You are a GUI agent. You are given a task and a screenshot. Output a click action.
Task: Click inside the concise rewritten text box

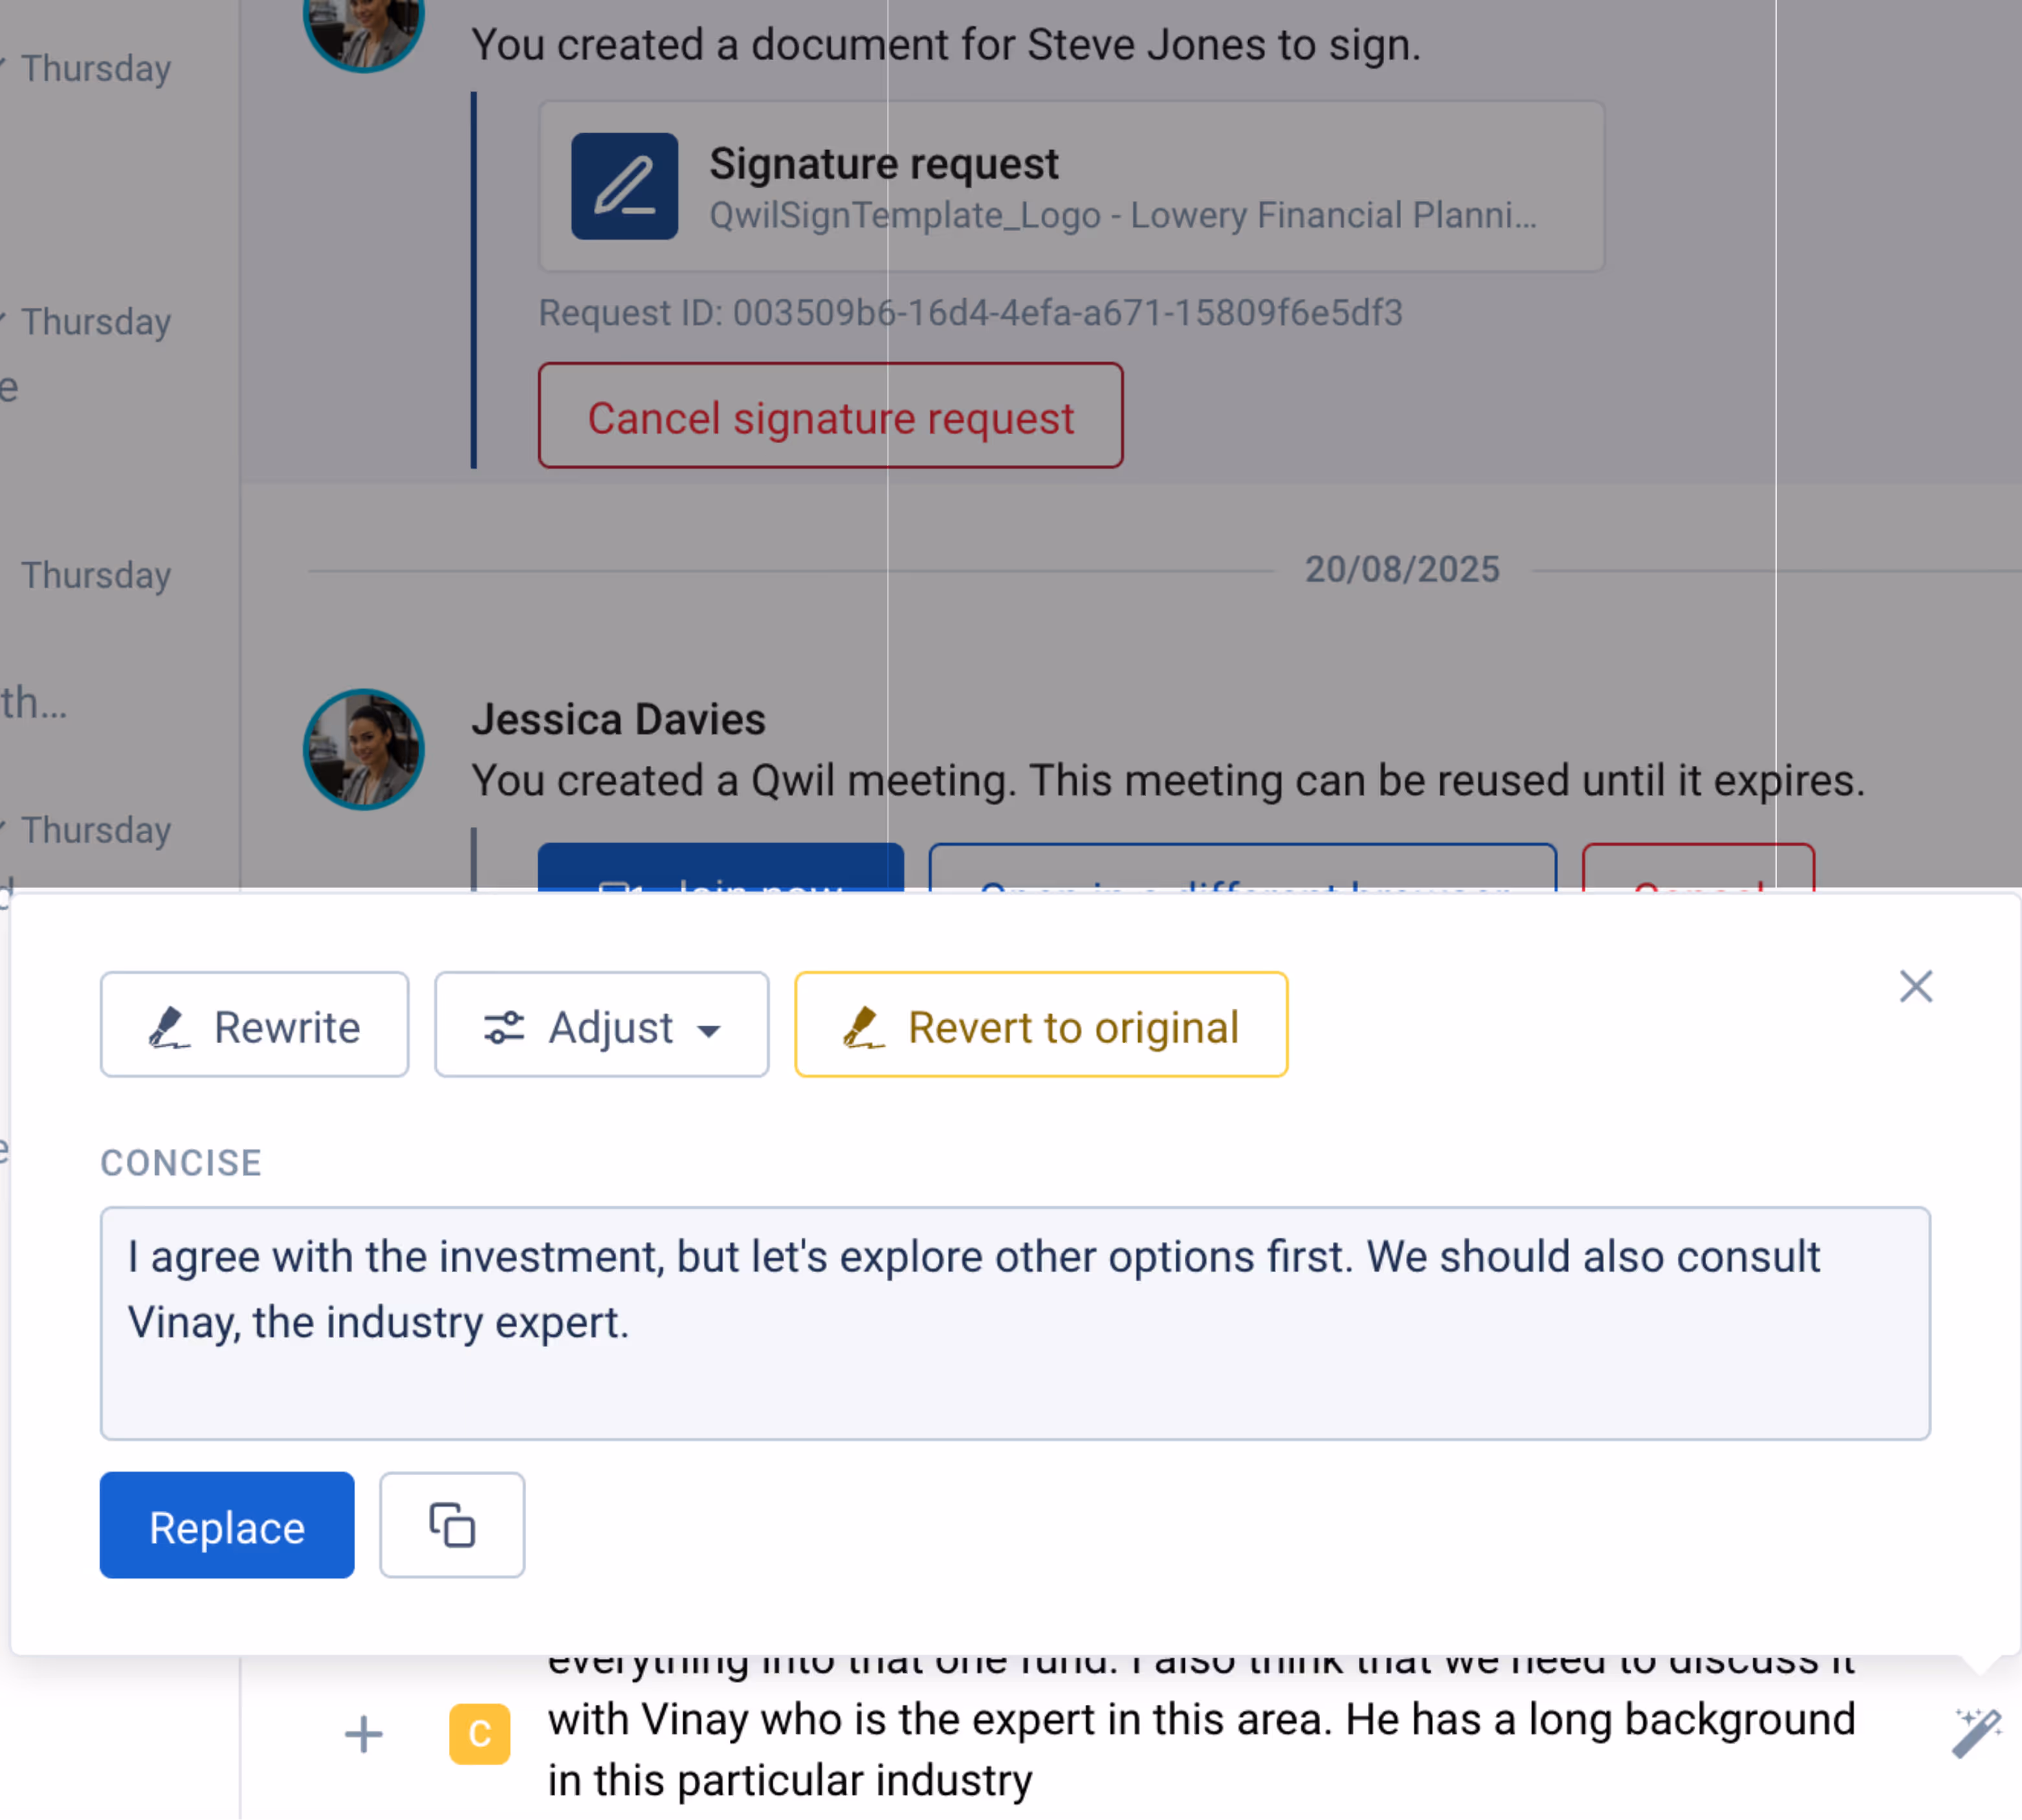(1014, 1322)
